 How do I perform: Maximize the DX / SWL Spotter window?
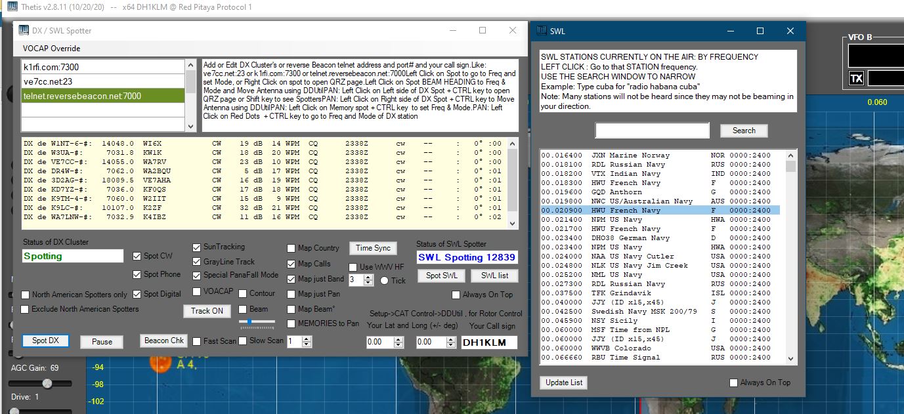(x=483, y=30)
